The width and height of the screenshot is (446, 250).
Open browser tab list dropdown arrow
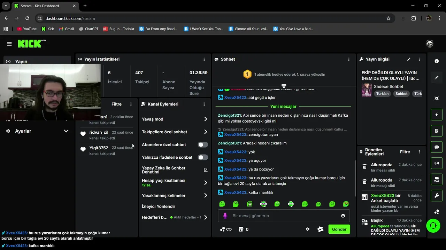tap(6, 6)
